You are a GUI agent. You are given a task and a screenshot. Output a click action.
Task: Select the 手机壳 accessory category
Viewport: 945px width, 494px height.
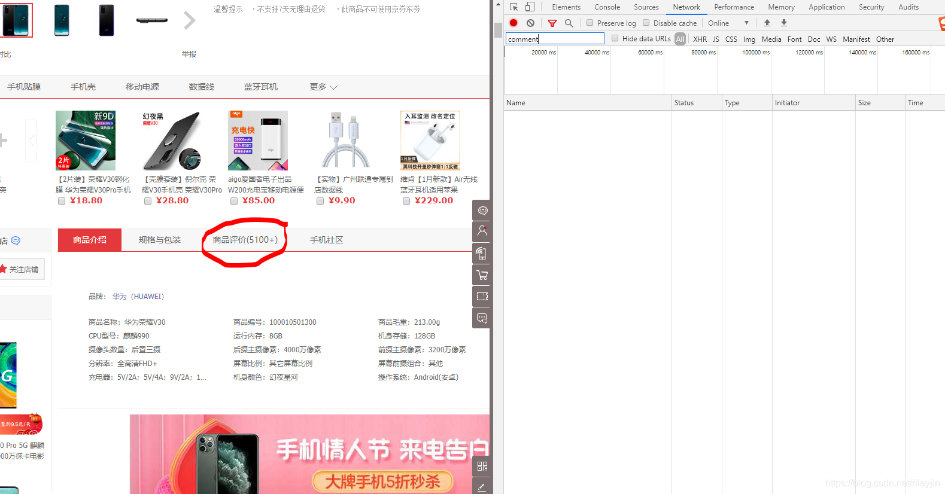[x=83, y=87]
